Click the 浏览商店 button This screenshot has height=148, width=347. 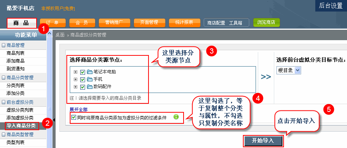point(266,23)
